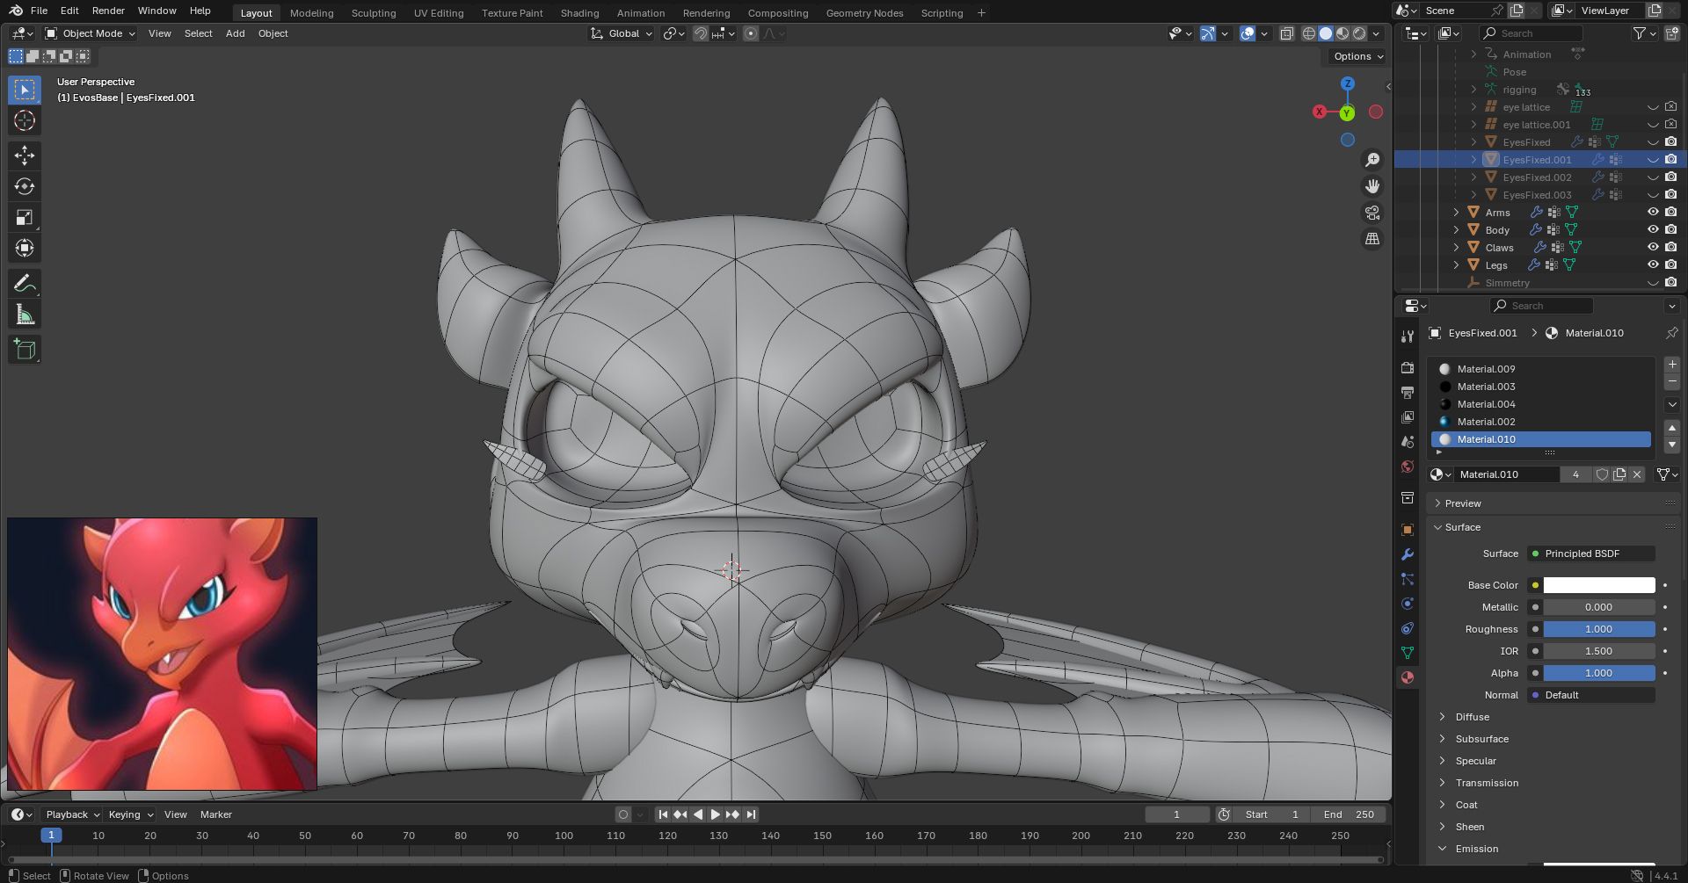Viewport: 1688px width, 883px height.
Task: Activate the 3D Cursor tool
Action: coord(25,120)
